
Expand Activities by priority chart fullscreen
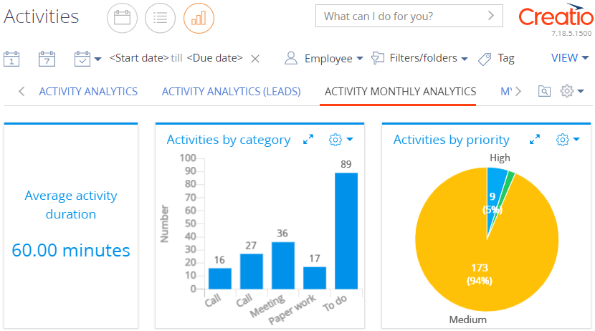coord(535,140)
